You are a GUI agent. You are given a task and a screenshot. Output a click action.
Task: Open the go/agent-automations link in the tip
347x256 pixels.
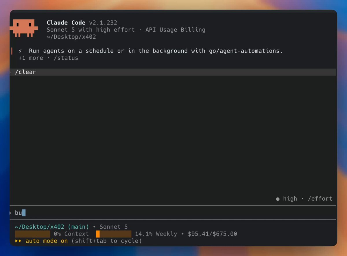click(245, 51)
